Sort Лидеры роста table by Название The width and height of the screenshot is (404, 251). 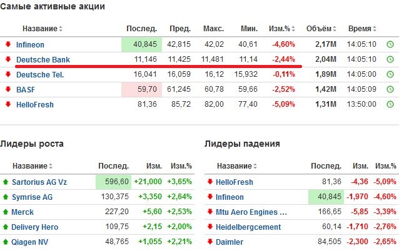33,166
